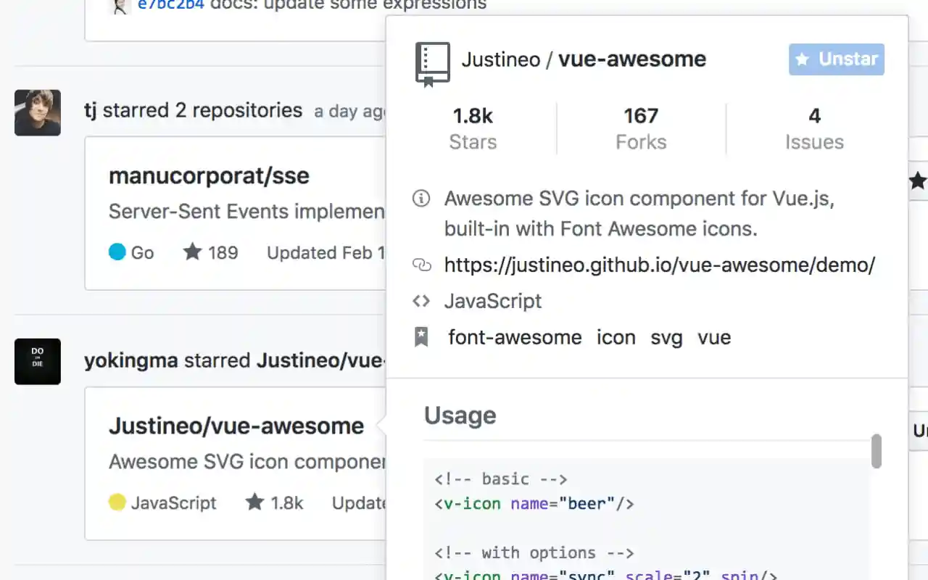The width and height of the screenshot is (928, 580).
Task: Open the vue-awesome demo link
Action: tap(660, 265)
